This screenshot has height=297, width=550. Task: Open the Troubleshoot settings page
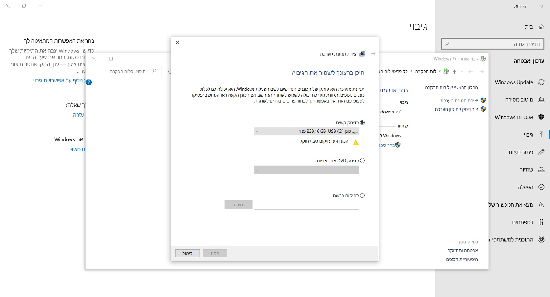521,152
